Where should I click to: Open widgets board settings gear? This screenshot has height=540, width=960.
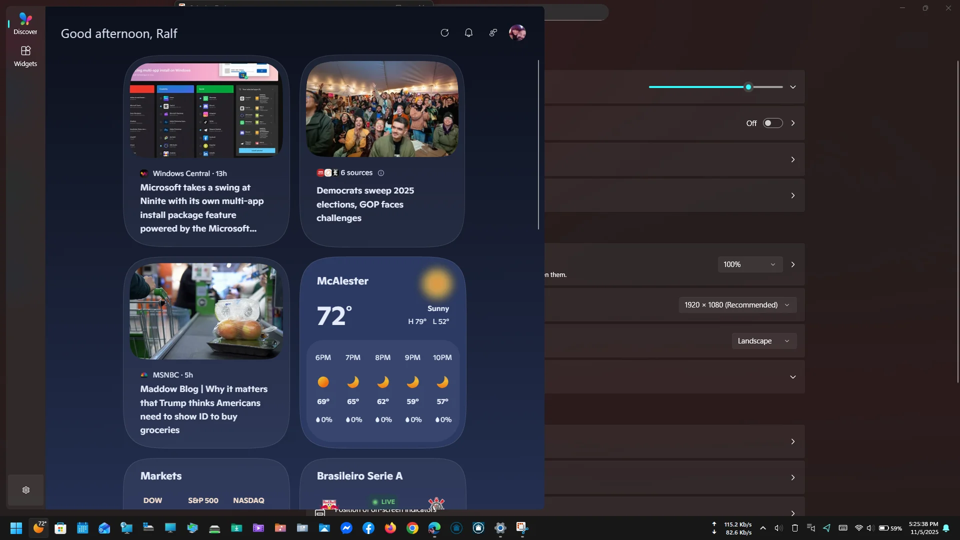[x=26, y=490]
